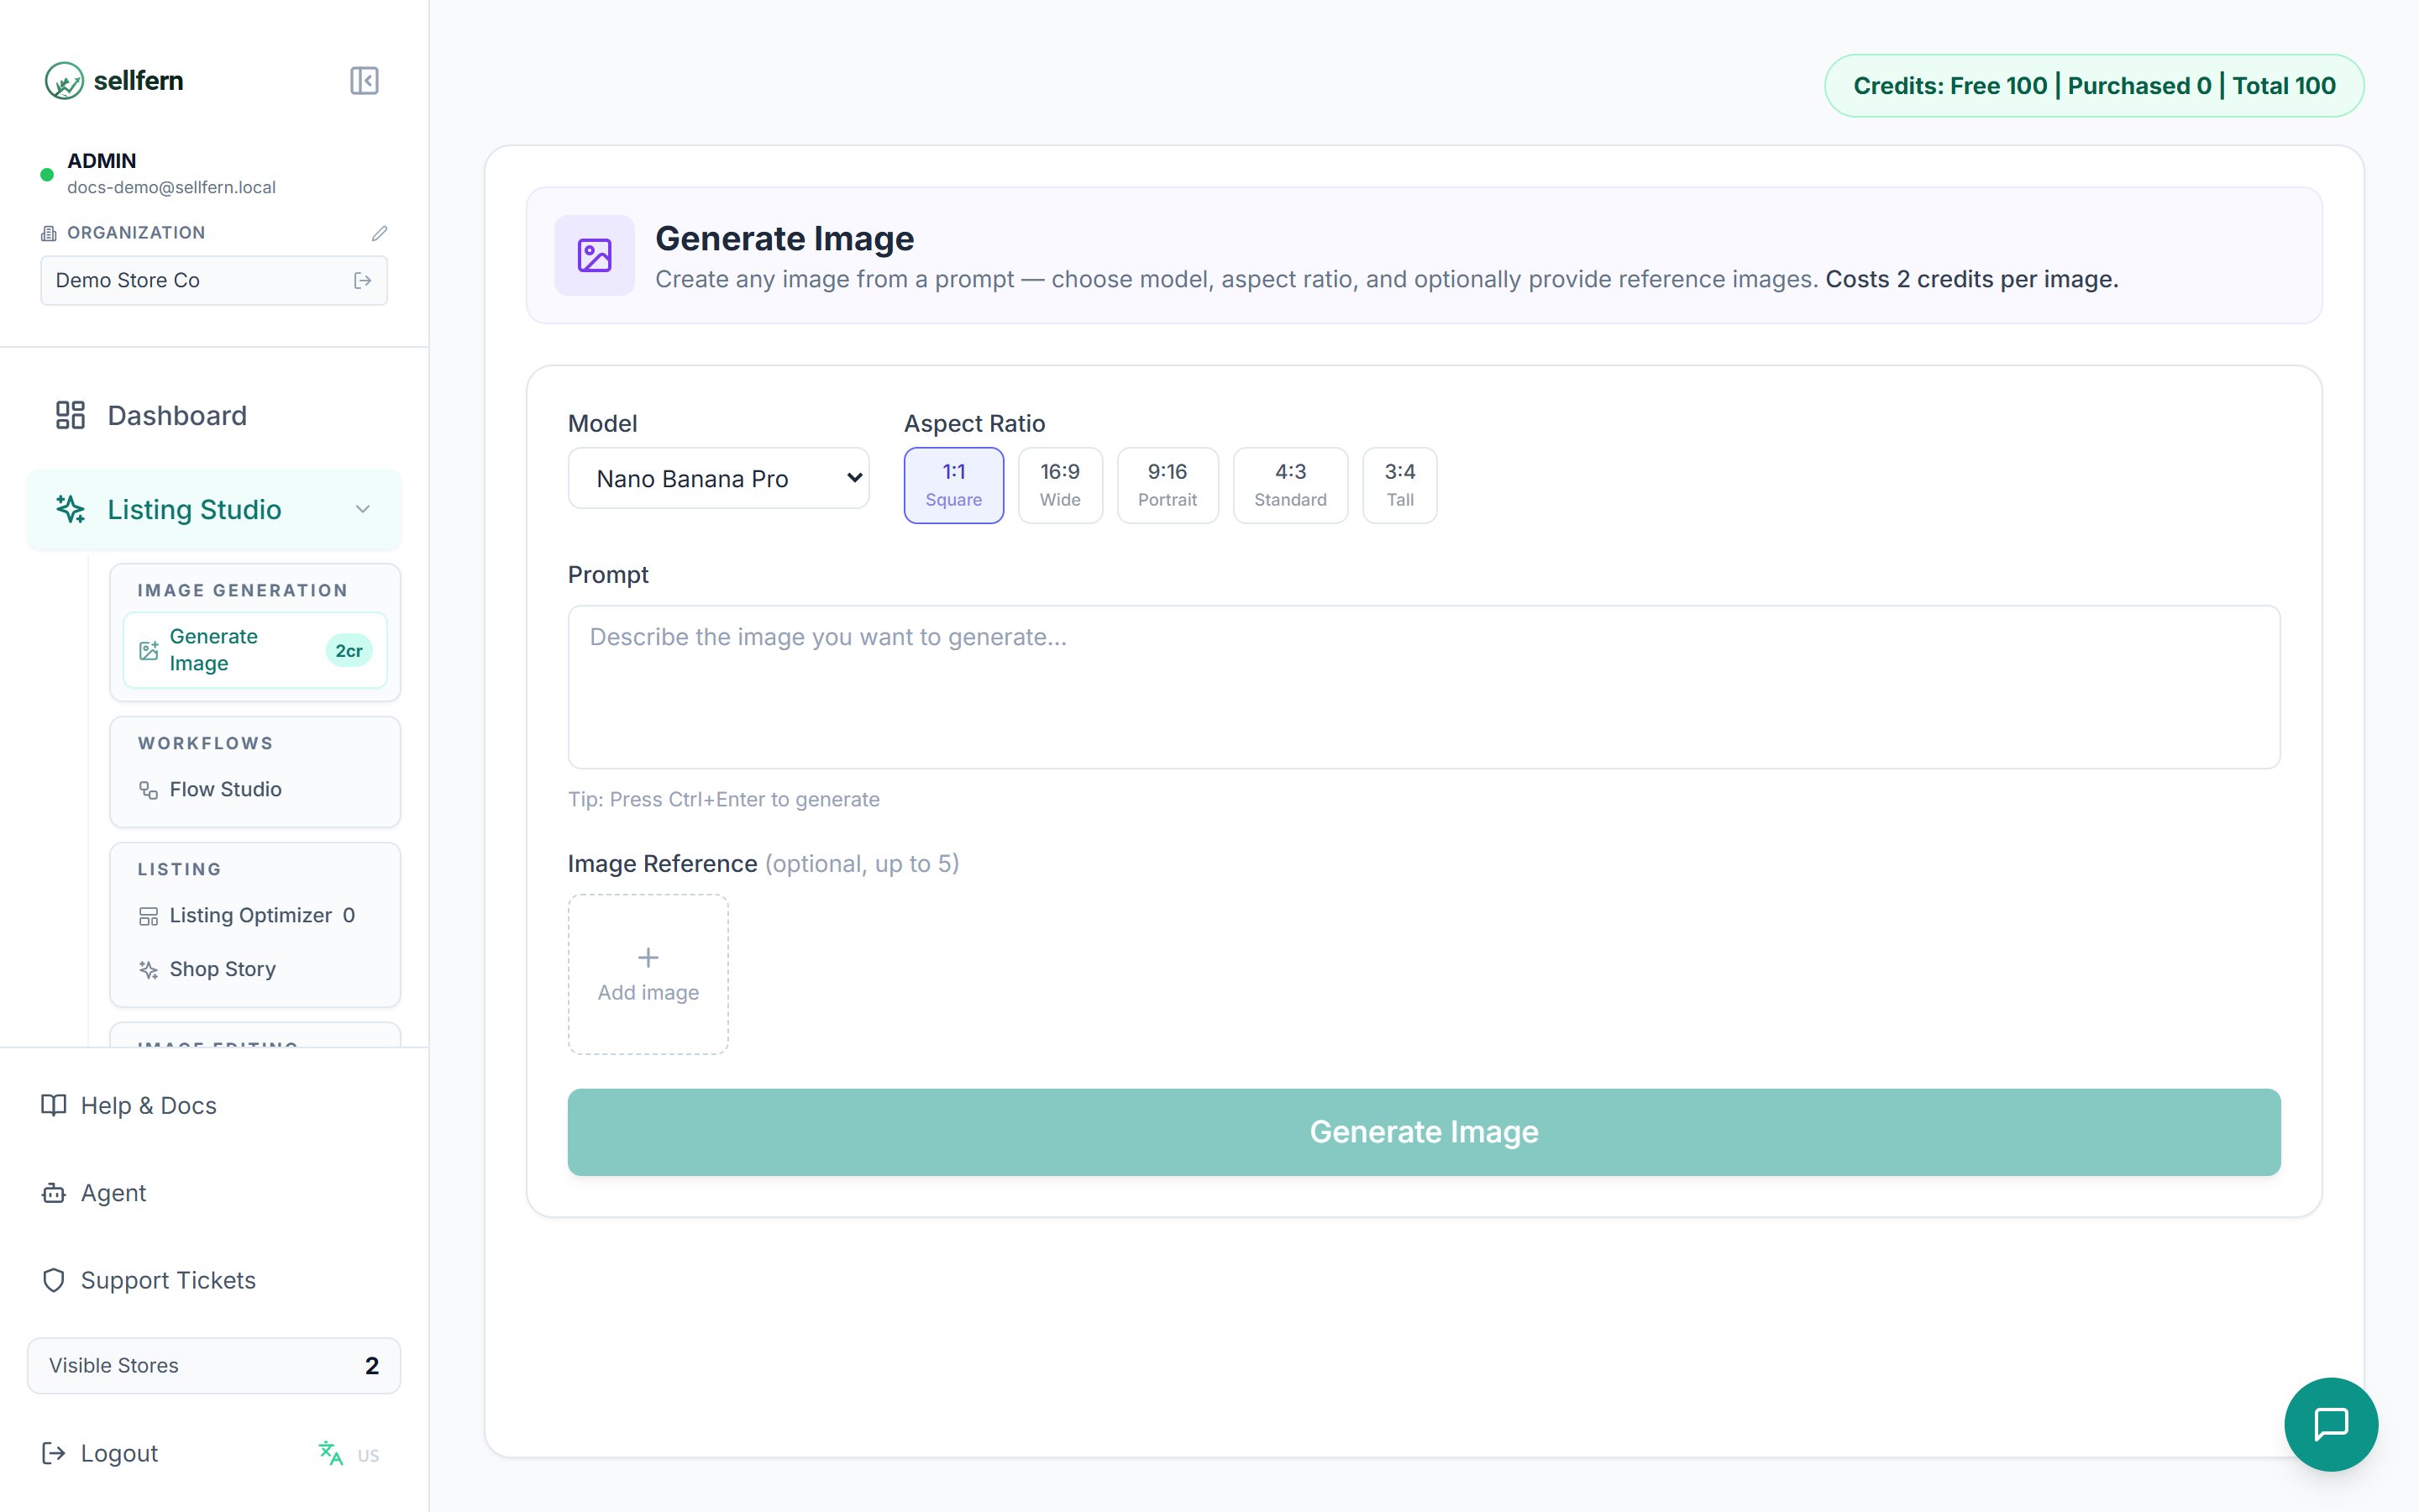The width and height of the screenshot is (2419, 1512).
Task: Switch language with the translate icon
Action: click(x=331, y=1453)
